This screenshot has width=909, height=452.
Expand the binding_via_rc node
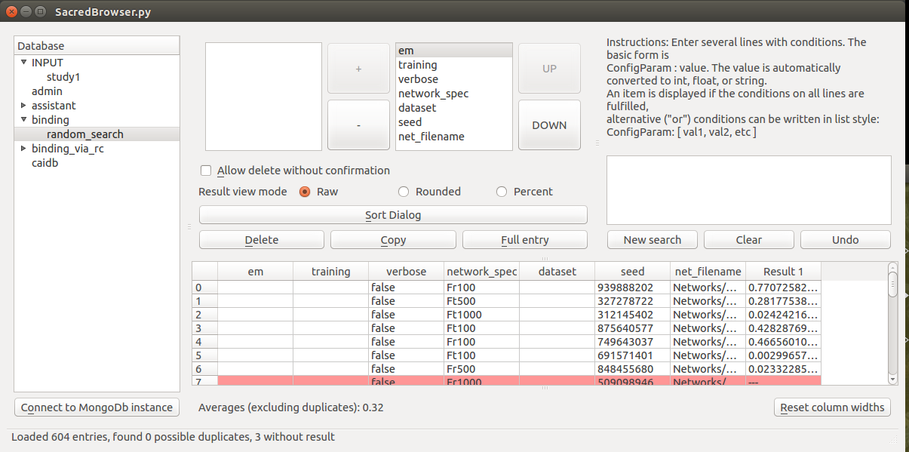[23, 149]
